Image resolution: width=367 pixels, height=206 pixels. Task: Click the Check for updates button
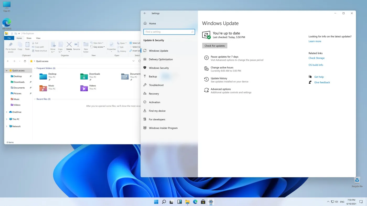click(215, 46)
